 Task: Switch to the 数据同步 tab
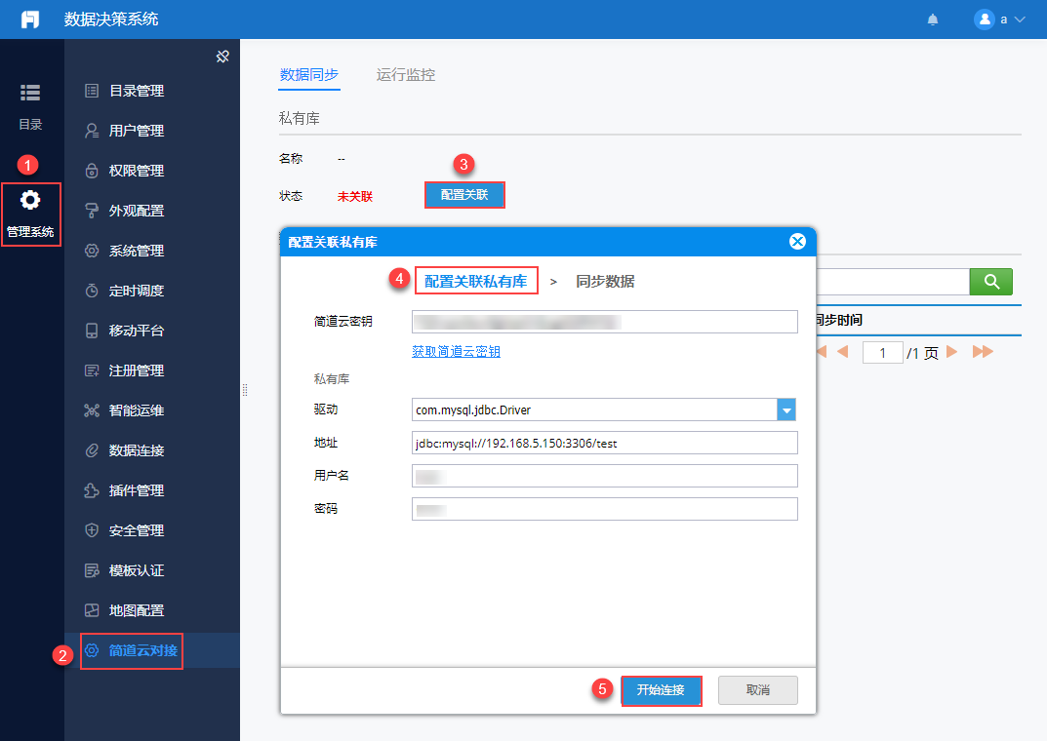point(309,75)
